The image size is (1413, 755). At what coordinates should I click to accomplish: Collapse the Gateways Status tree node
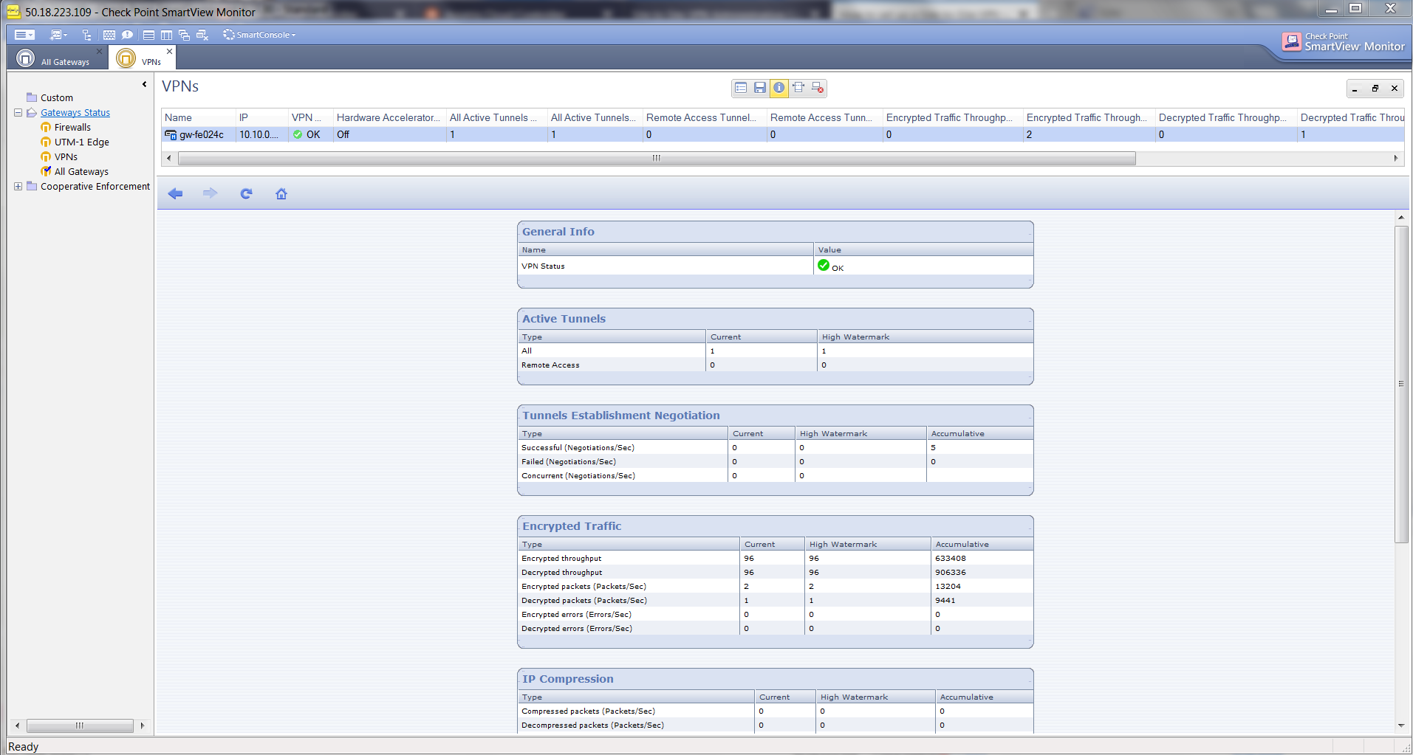[18, 113]
